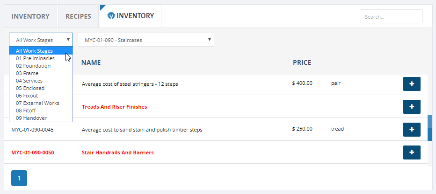Switch to the first Inventory tab

point(30,16)
